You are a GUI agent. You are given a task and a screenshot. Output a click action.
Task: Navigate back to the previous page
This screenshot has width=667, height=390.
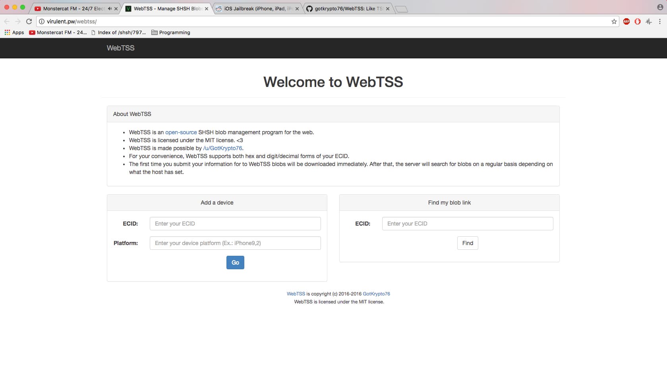[x=7, y=21]
